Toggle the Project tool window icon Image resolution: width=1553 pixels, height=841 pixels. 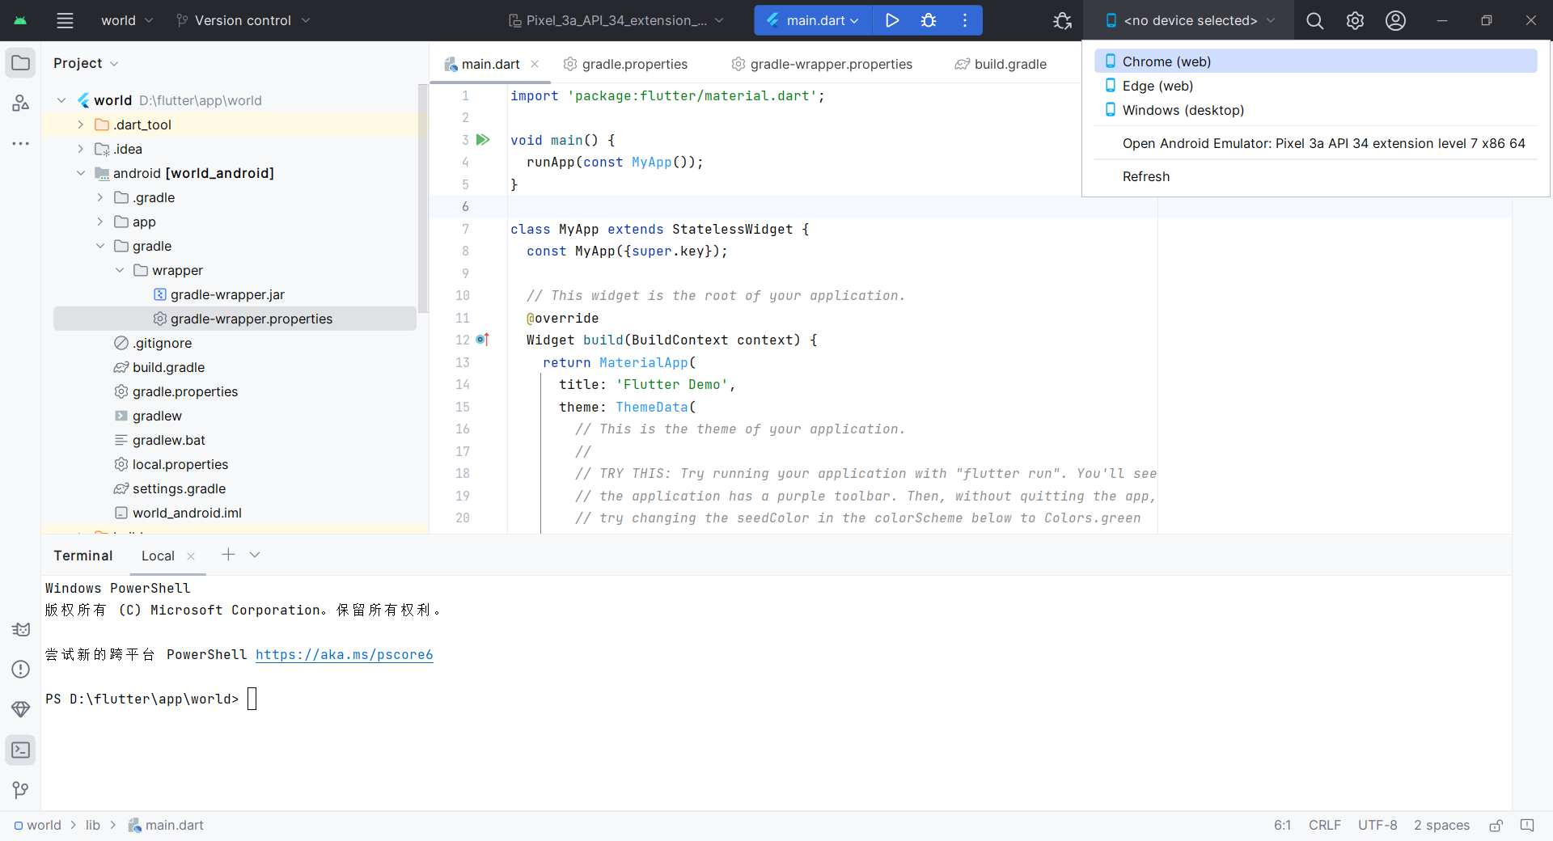20,63
